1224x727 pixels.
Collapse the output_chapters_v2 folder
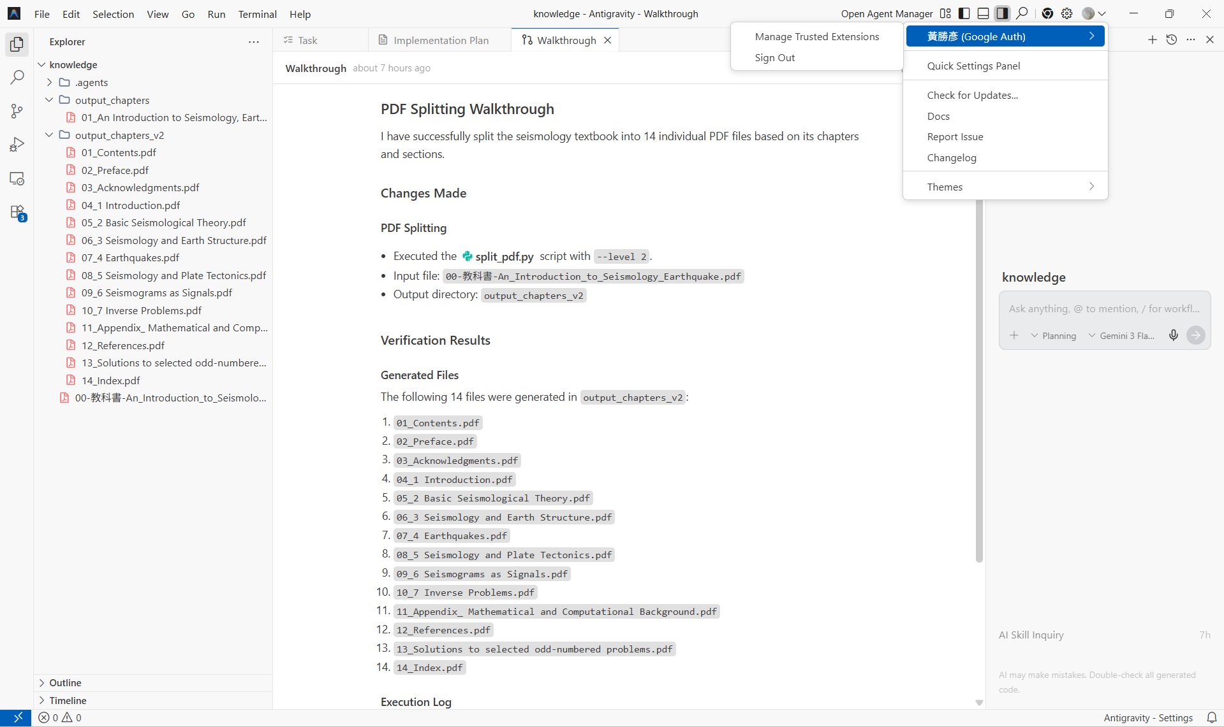(49, 135)
